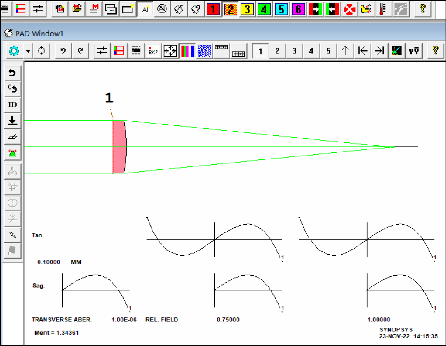The image size is (446, 346).
Task: Click the pink lens element in drawing
Action: point(119,147)
